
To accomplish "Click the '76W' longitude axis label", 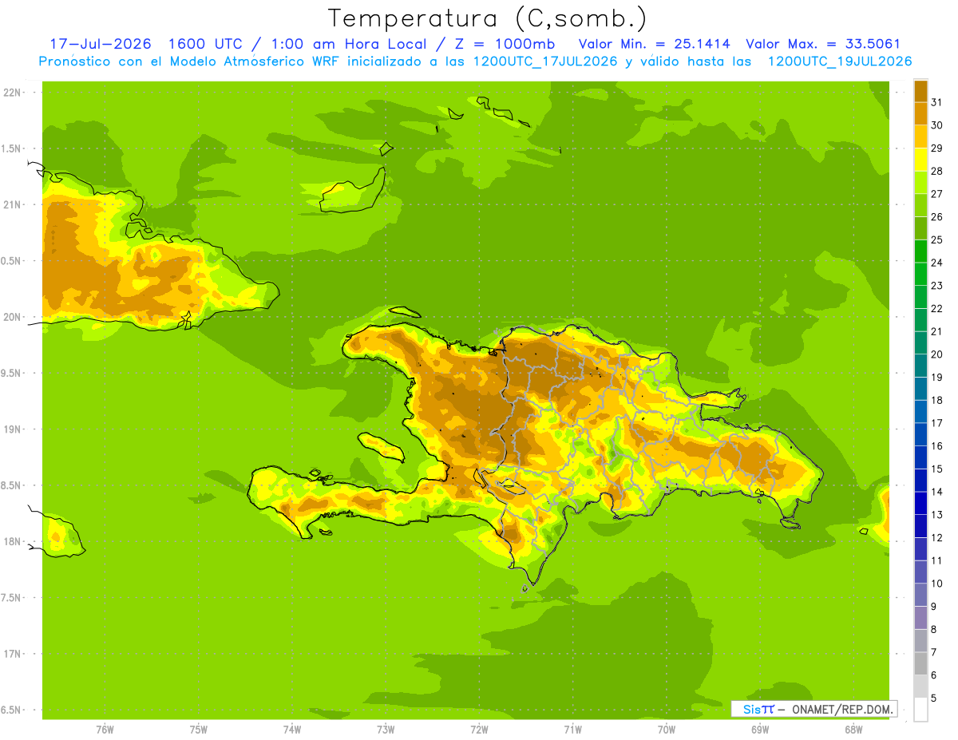I will pos(105,730).
